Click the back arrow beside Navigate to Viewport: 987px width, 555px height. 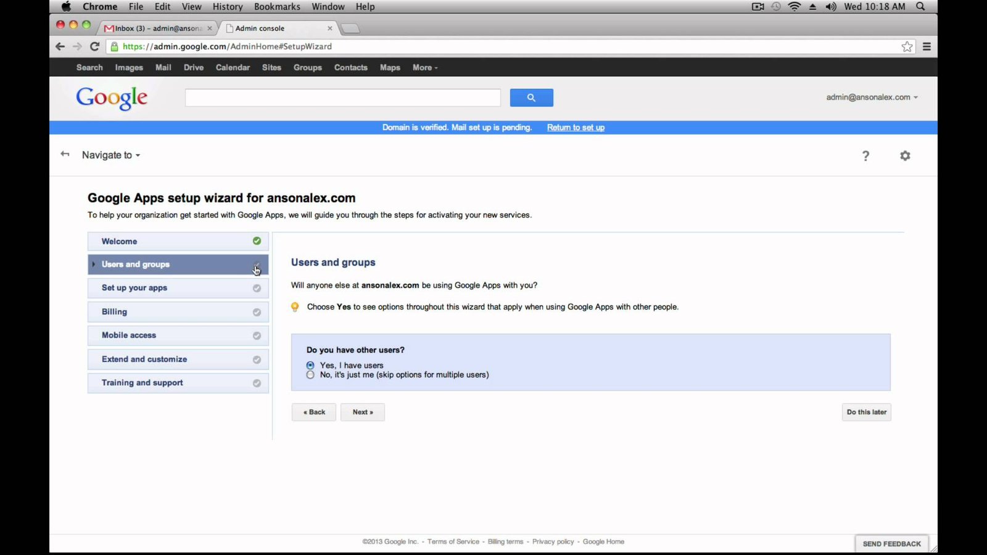pos(65,154)
